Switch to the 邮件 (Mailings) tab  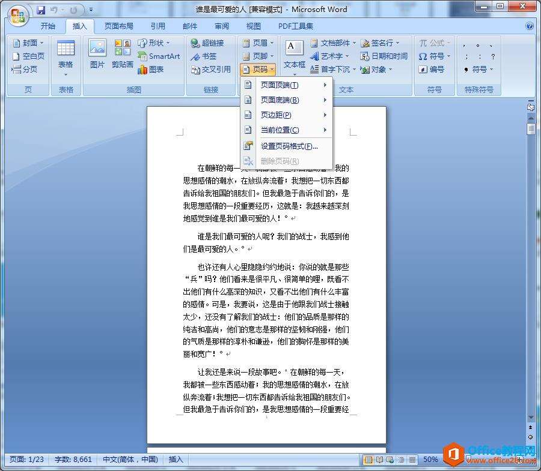190,26
